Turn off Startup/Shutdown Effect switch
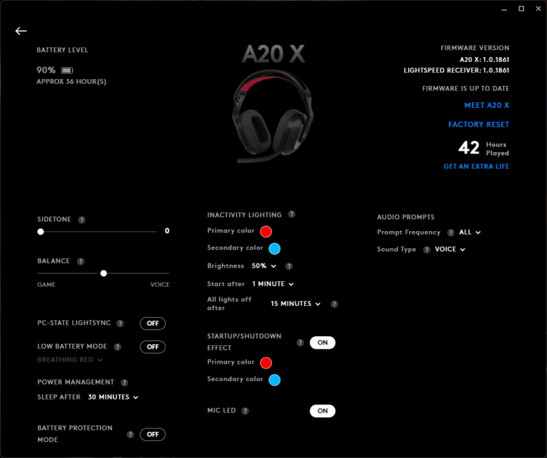The height and width of the screenshot is (458, 547). click(x=322, y=342)
